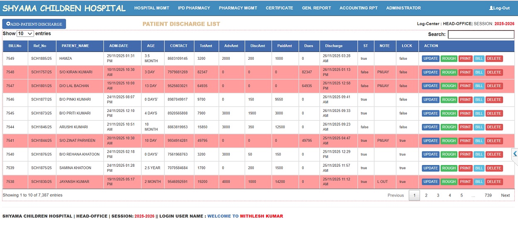The image size is (518, 226).
Task: Expand the side panel chevron arrow
Action: pyautogui.click(x=515, y=154)
